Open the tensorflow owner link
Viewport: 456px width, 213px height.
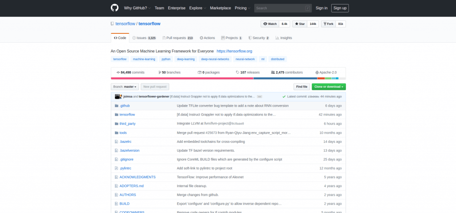(x=125, y=24)
